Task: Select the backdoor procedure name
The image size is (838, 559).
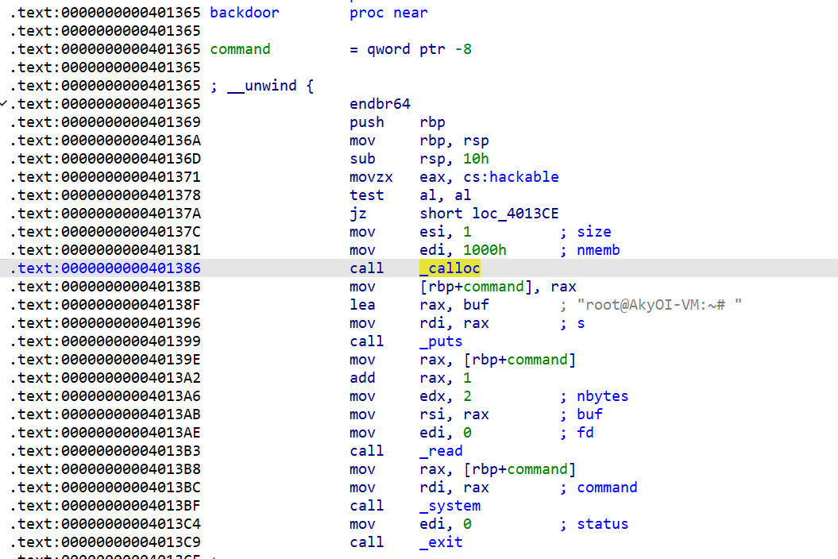Action: (244, 13)
